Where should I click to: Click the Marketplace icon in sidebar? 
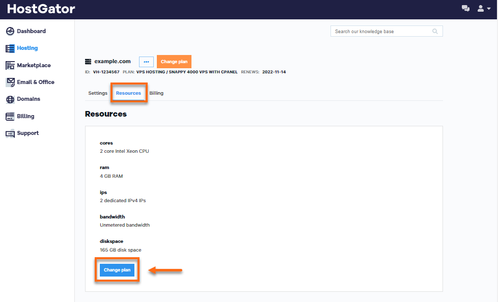click(10, 65)
